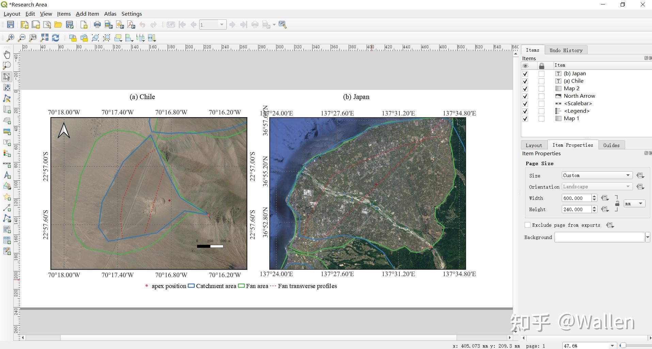Open the Atlas menu
This screenshot has width=652, height=349.
110,14
